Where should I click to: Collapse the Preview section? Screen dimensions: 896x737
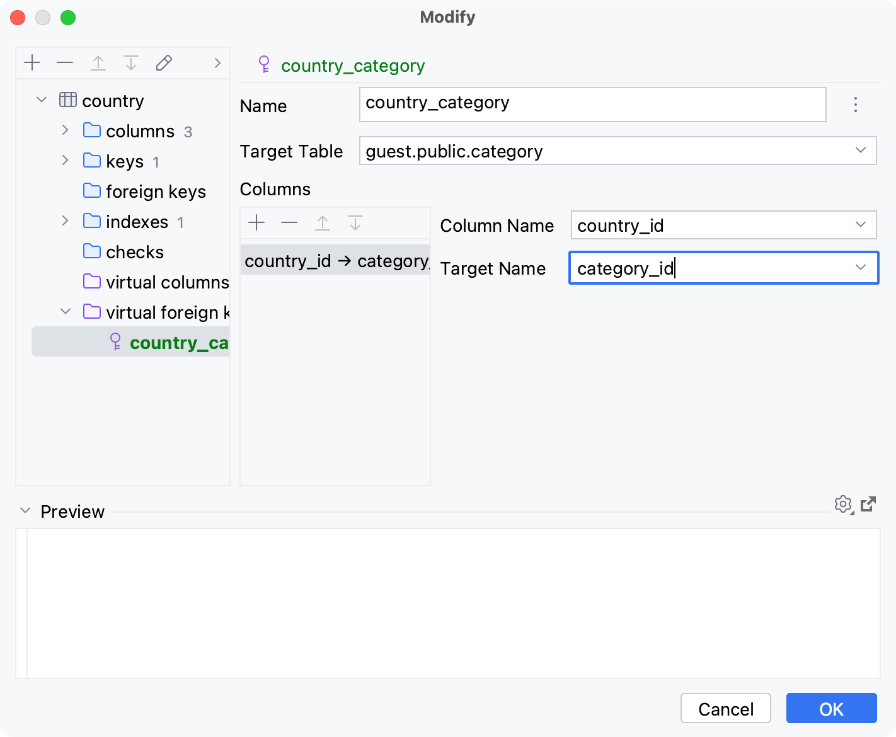(x=25, y=510)
